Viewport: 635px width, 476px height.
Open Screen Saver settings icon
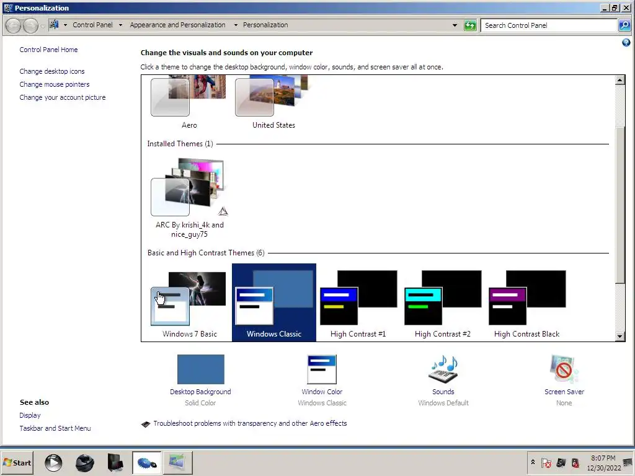(x=564, y=369)
